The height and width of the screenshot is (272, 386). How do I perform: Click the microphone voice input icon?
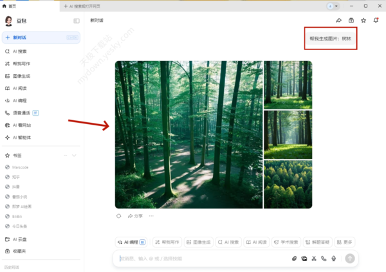(x=333, y=258)
